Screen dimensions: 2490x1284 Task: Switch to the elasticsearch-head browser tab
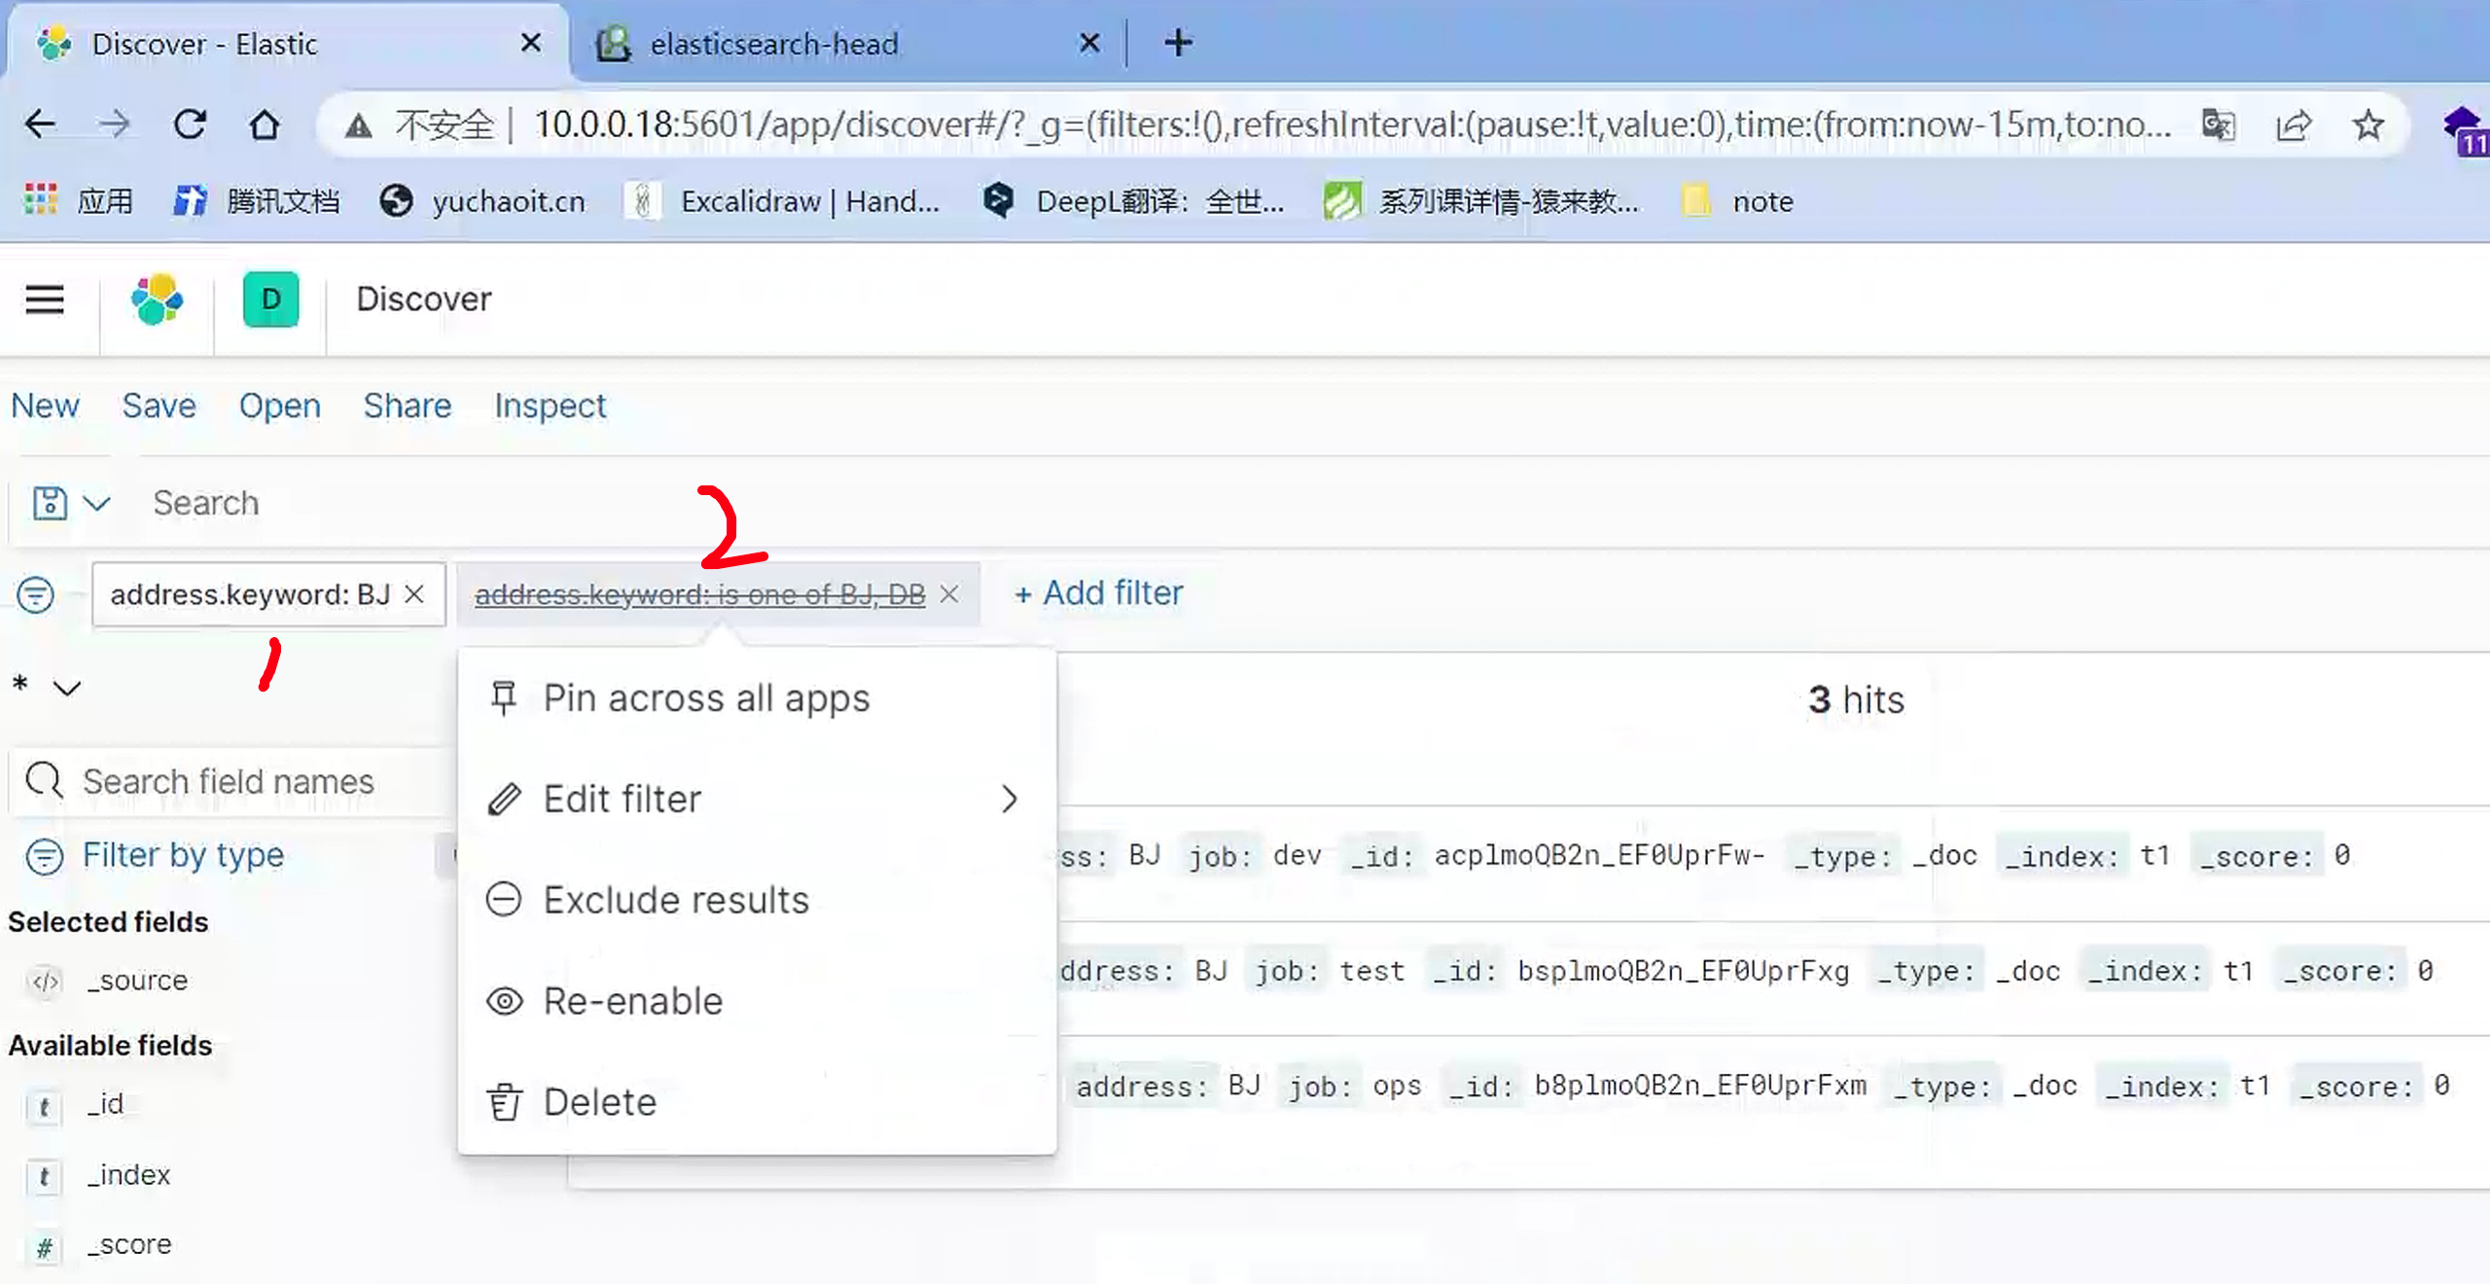point(773,44)
